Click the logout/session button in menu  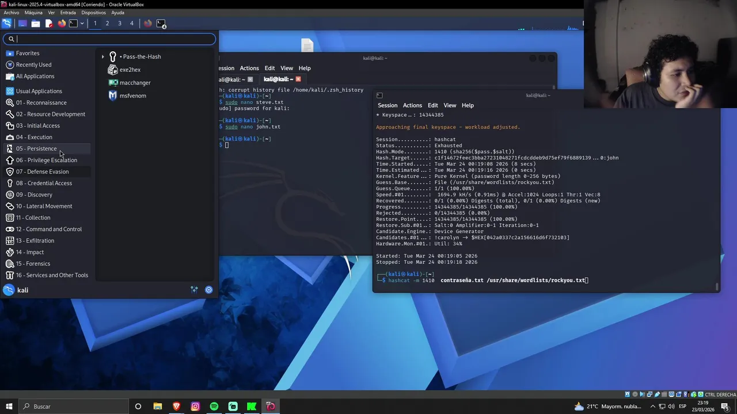[x=208, y=290]
